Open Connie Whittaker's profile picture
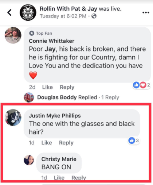The height and width of the screenshot is (185, 153). tap(13, 35)
